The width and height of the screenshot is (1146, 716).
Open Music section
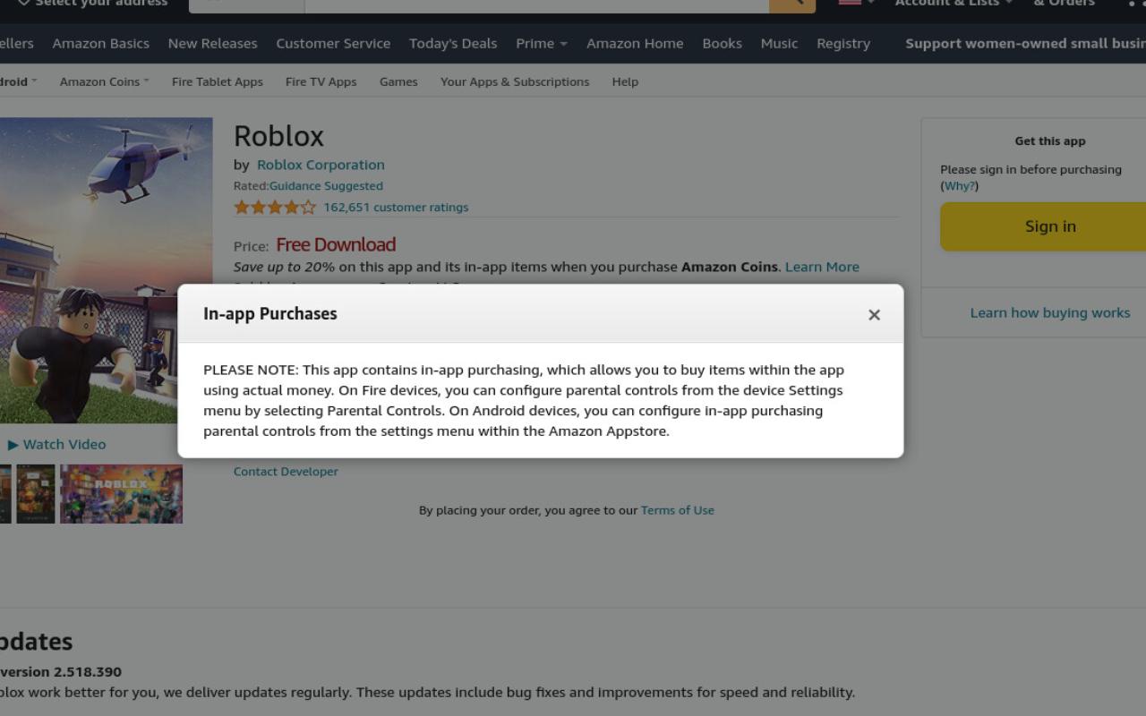coord(779,43)
